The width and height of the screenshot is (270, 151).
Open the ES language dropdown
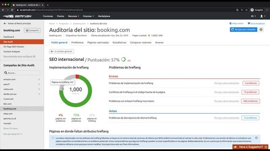click(253, 16)
